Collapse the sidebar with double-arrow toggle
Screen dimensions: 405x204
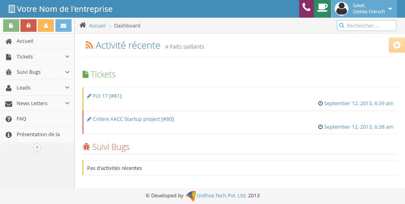point(37,148)
